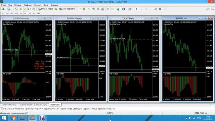Select the H4 timeframe button
Viewport: 215px width, 121px height.
(x=25, y=13)
